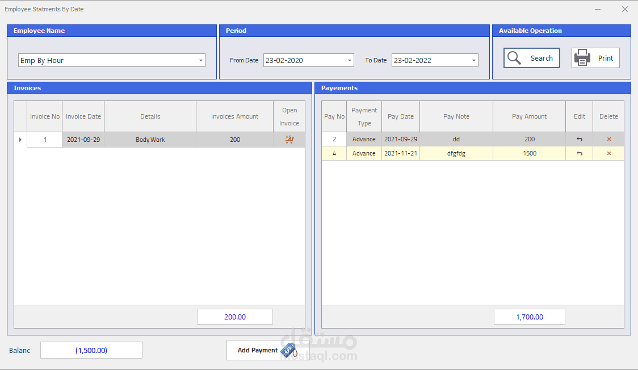
Task: Select Pay No 2 cell
Action: tap(334, 139)
